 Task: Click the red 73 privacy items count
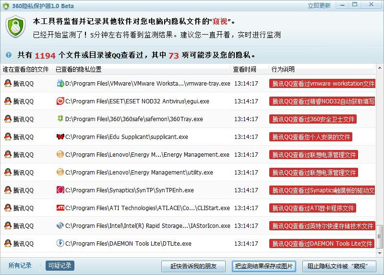pyautogui.click(x=174, y=55)
